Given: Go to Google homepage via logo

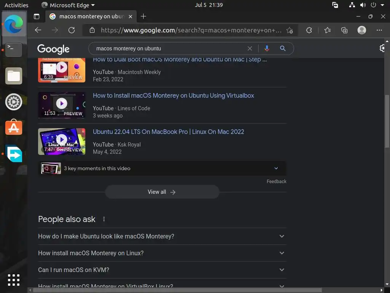Looking at the screenshot, I should 53,49.
